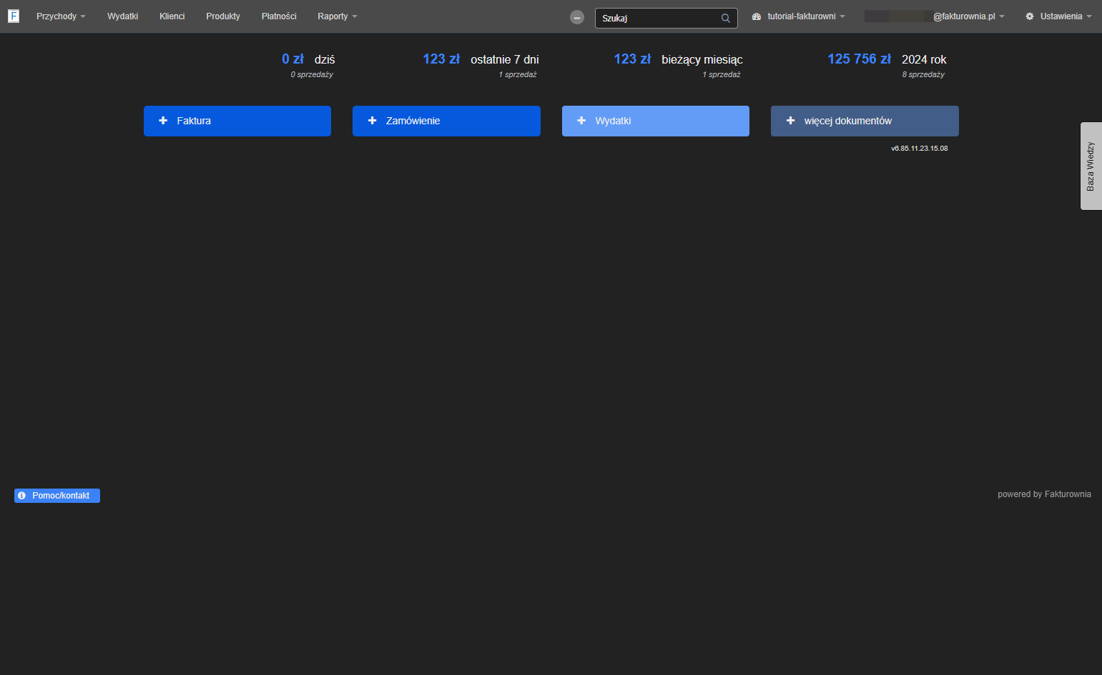This screenshot has height=675, width=1102.
Task: Go to Wydatki in the top menu
Action: tap(122, 16)
